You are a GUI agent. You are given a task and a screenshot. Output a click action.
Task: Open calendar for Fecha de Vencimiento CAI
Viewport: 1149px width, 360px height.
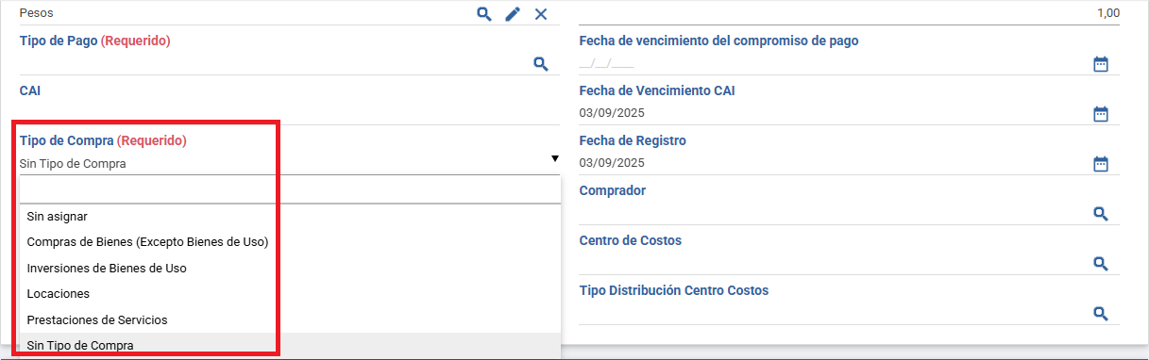click(1100, 114)
